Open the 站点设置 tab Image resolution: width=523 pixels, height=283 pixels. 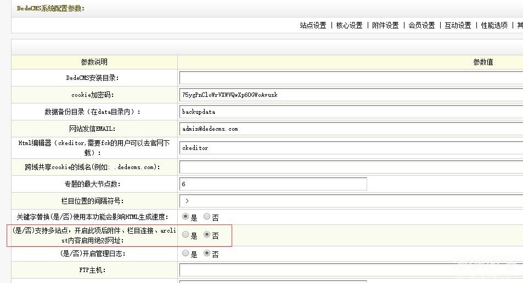click(313, 25)
